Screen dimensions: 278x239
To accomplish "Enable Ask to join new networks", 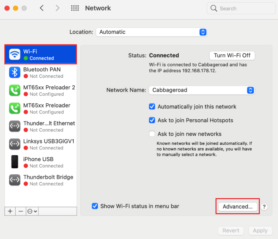I will coord(152,134).
